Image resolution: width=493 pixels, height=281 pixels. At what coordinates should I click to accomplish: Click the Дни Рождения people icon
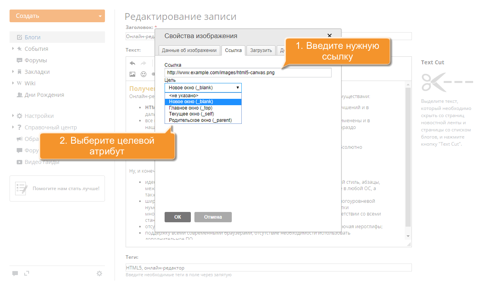pyautogui.click(x=19, y=95)
